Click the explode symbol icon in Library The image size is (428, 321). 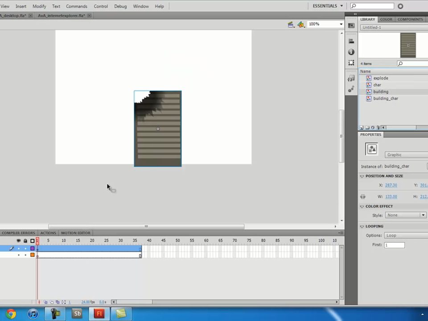[x=369, y=78]
